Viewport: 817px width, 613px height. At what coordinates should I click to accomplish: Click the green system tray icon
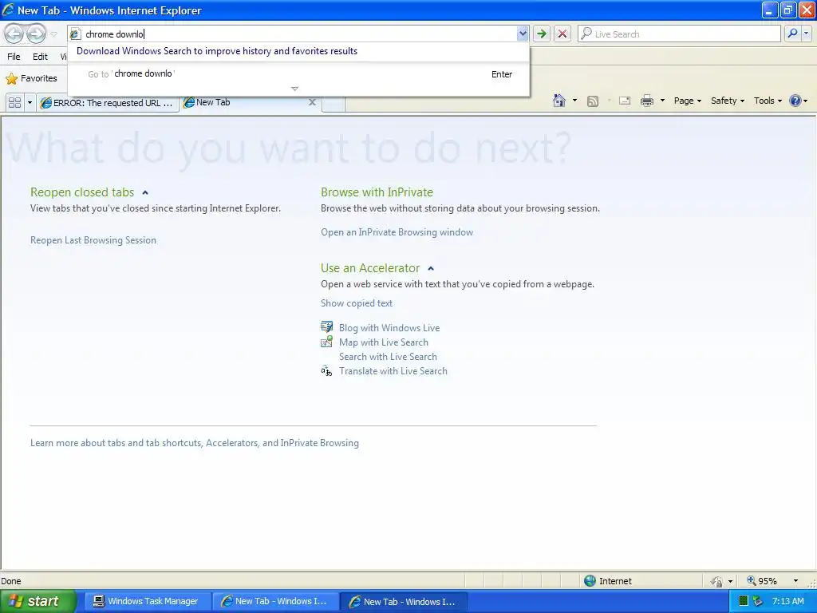(744, 601)
